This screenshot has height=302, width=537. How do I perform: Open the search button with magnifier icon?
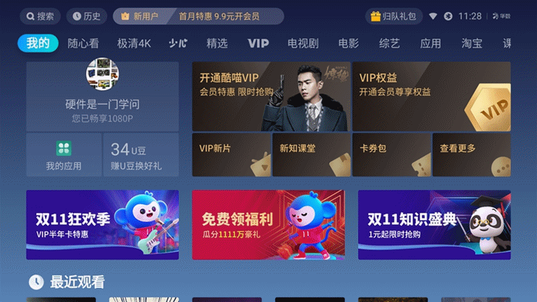click(x=40, y=16)
